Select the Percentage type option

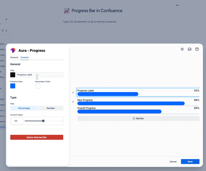[x=24, y=108]
